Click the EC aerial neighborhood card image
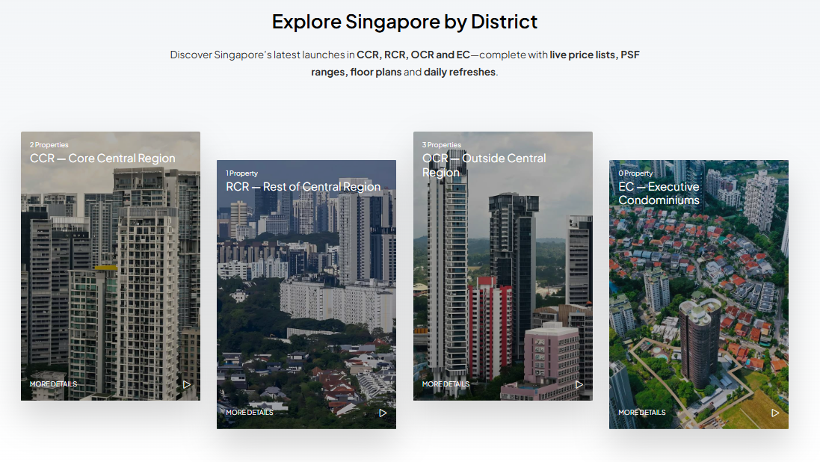Image resolution: width=820 pixels, height=462 pixels. pos(698,307)
